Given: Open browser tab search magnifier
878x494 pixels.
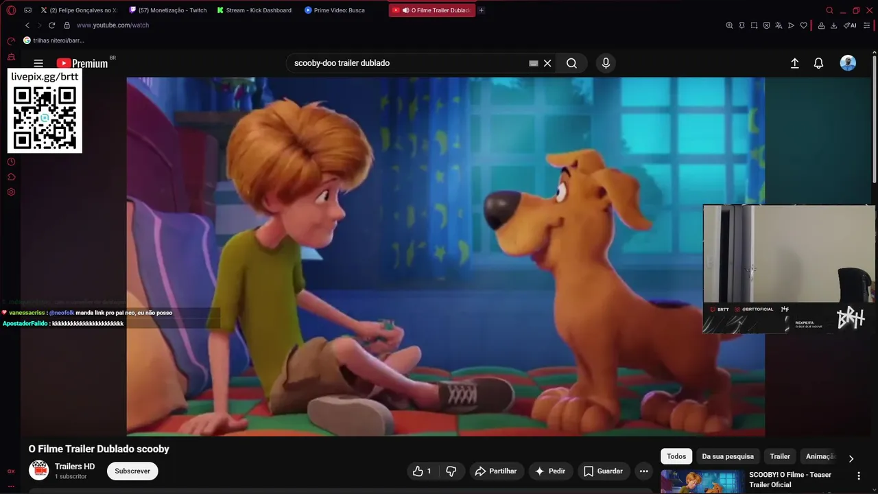Looking at the screenshot, I should (x=829, y=10).
